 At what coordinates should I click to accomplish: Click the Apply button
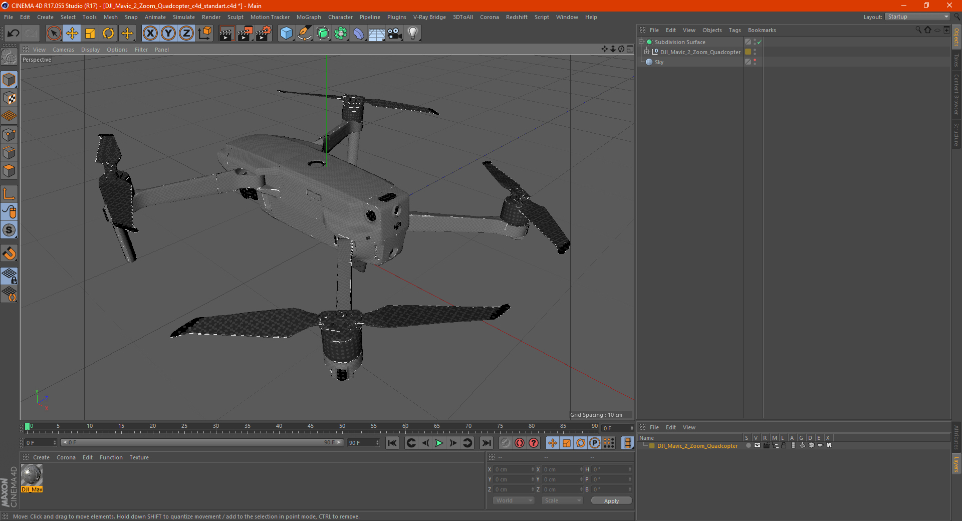tap(611, 501)
